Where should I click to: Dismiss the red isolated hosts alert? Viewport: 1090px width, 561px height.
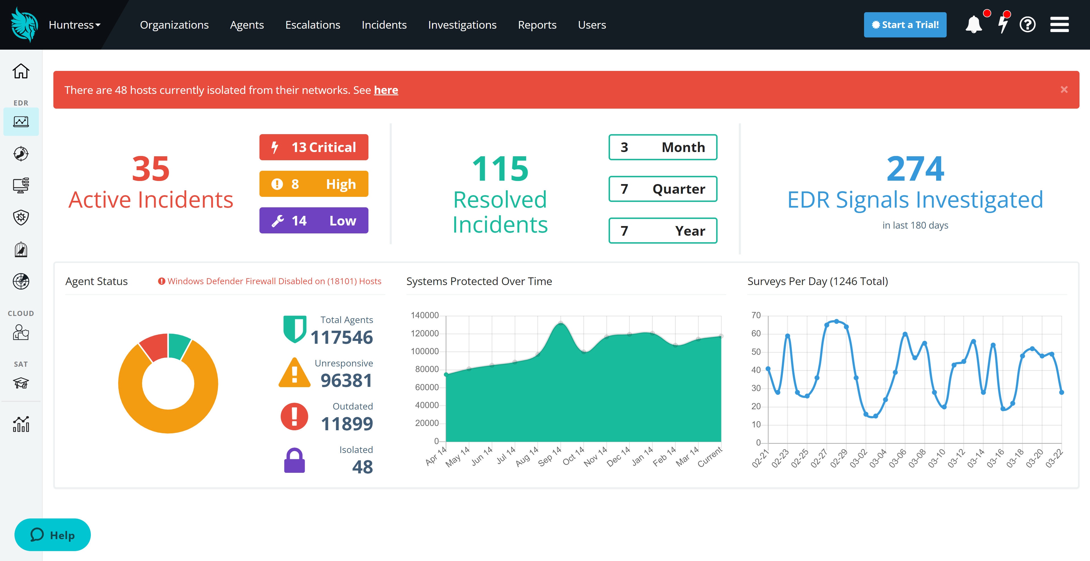pos(1064,90)
